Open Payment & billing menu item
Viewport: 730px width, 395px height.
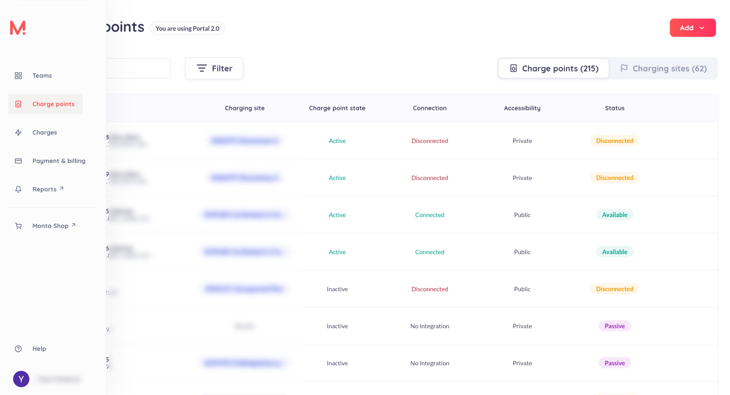click(59, 161)
